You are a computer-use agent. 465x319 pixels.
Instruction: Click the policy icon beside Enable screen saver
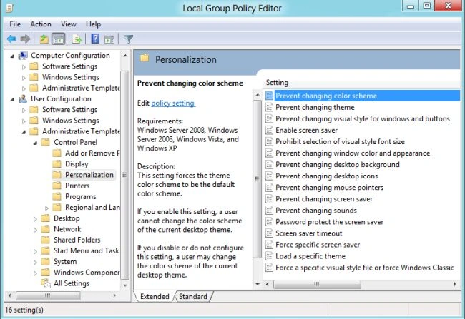(269, 130)
